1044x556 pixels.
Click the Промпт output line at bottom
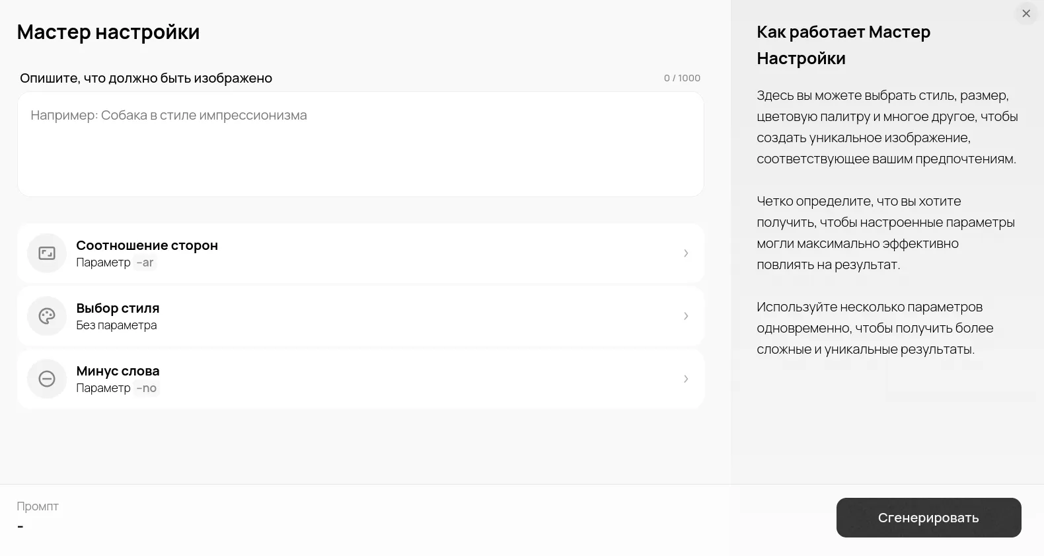[x=20, y=526]
